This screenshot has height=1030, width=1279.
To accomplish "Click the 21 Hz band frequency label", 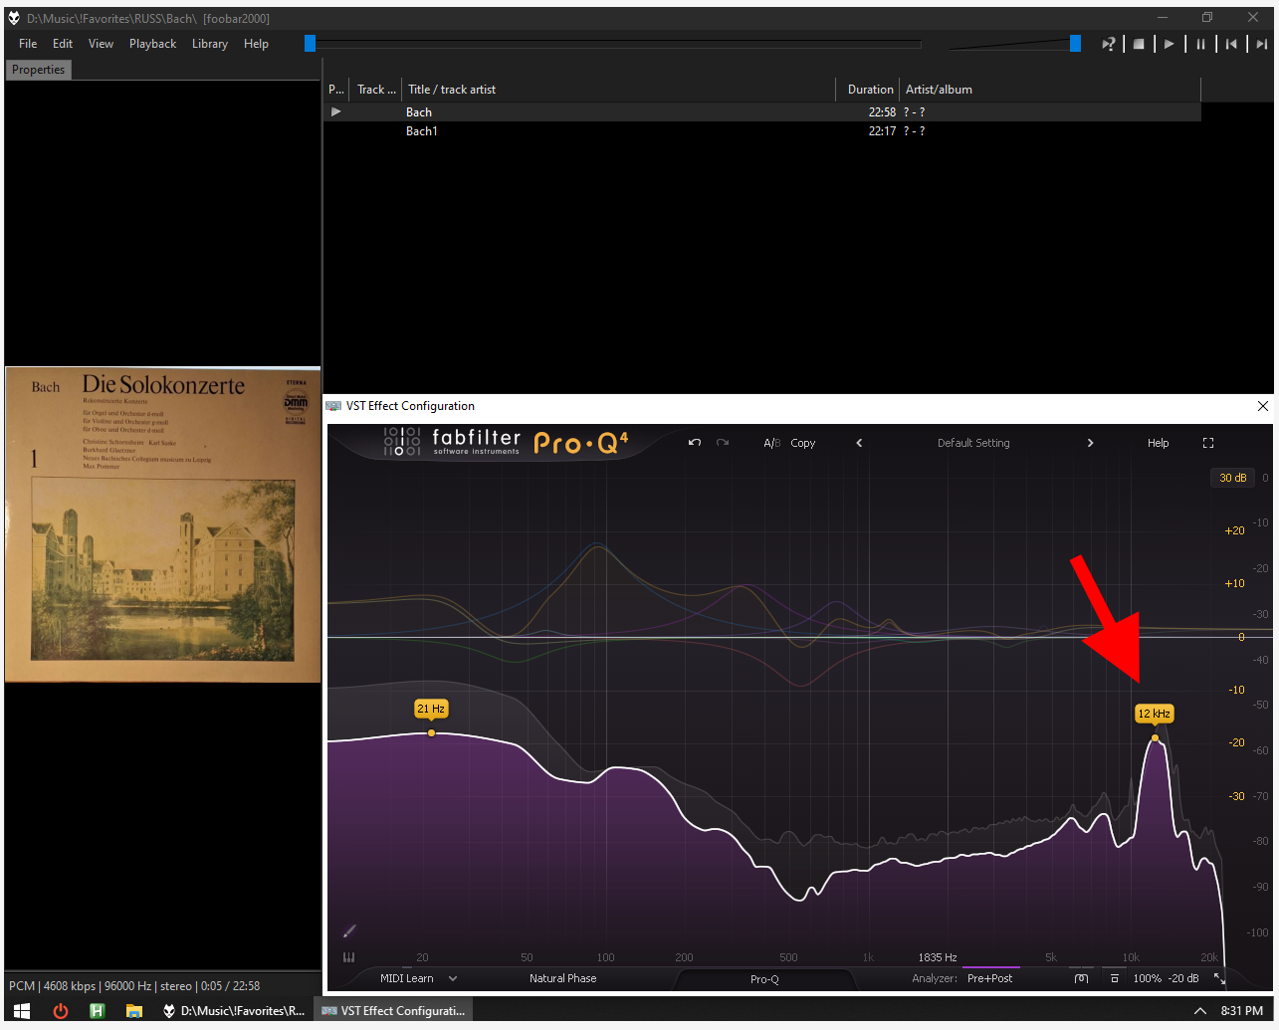I will (x=431, y=709).
